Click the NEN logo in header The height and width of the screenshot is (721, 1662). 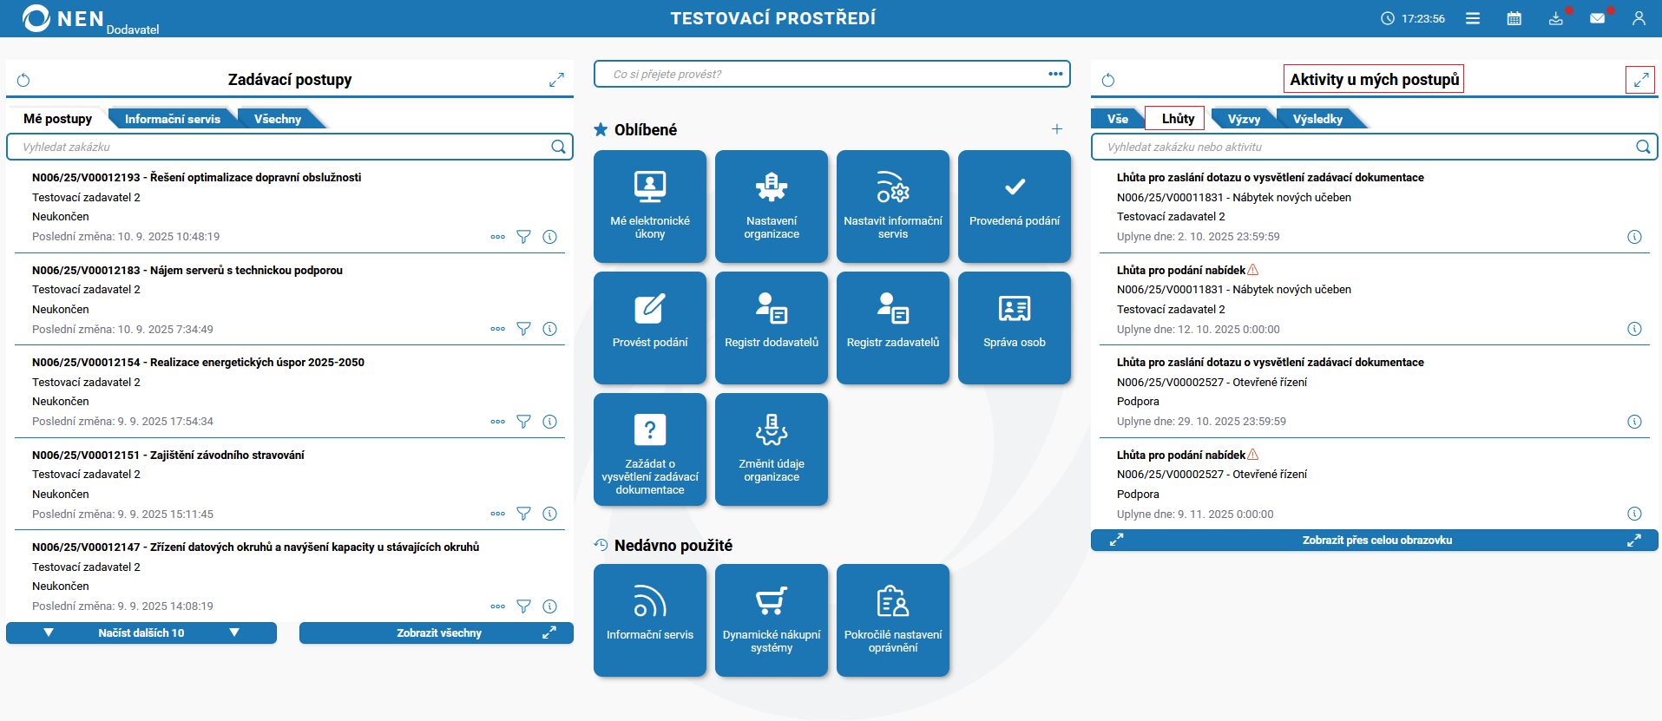coord(62,18)
